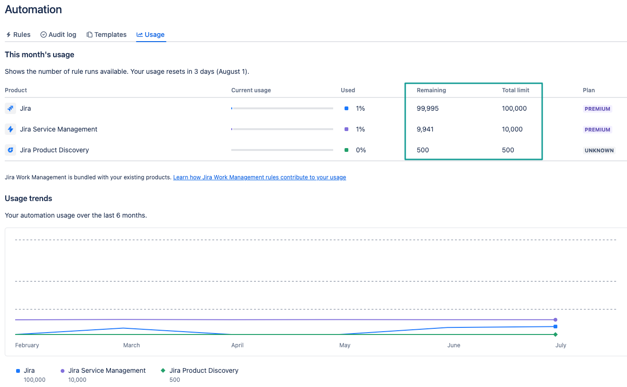
Task: Click the lightning bolt icon in Rules tab
Action: pos(9,35)
